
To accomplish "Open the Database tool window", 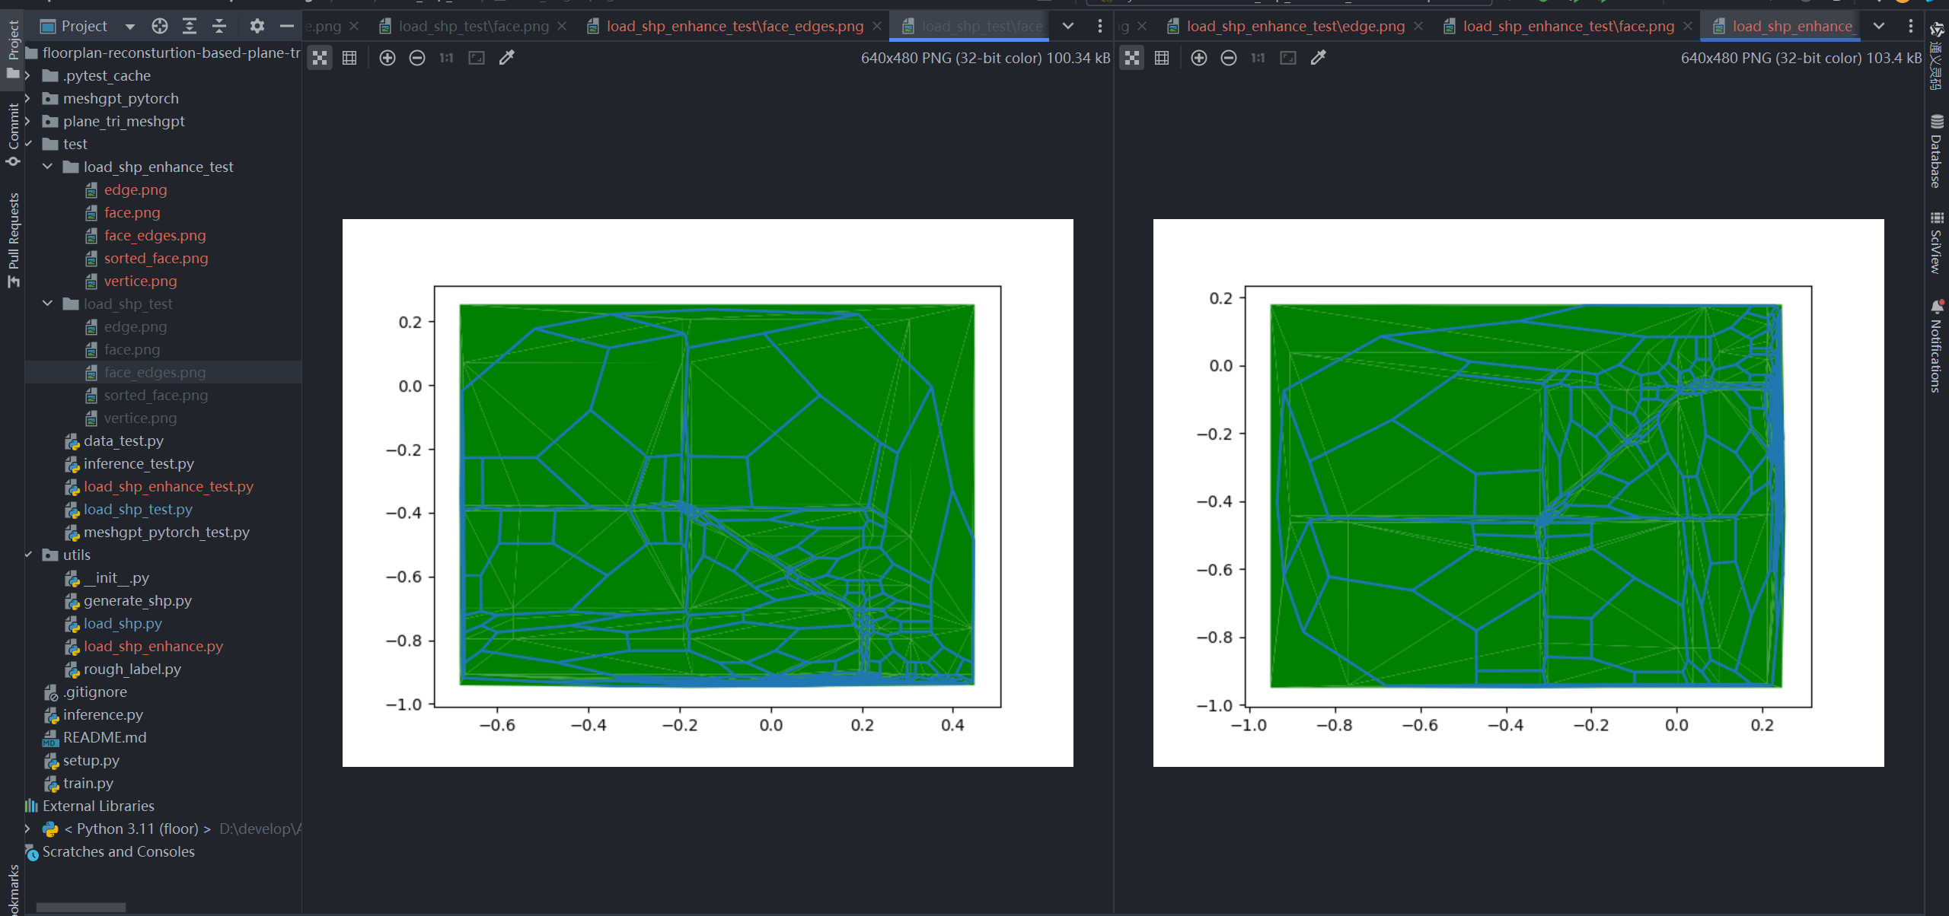I will (x=1937, y=151).
